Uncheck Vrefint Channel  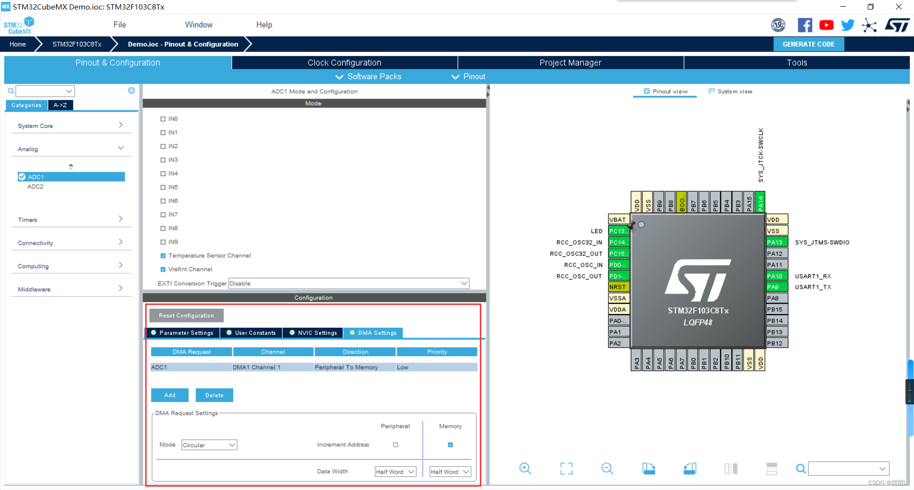tap(163, 269)
